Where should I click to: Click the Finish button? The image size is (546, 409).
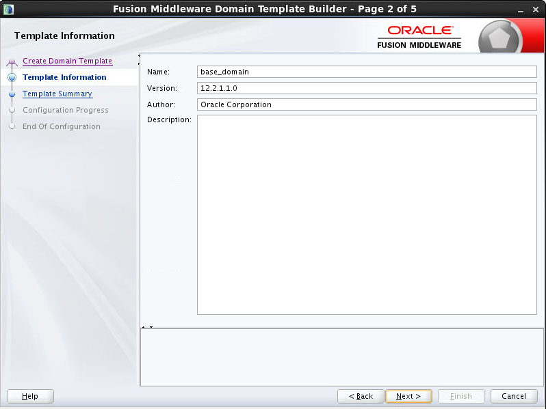pyautogui.click(x=461, y=396)
